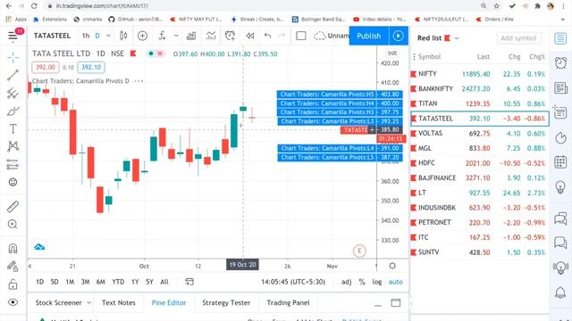
Task: Open the Strategy Tester tab
Action: pyautogui.click(x=226, y=302)
